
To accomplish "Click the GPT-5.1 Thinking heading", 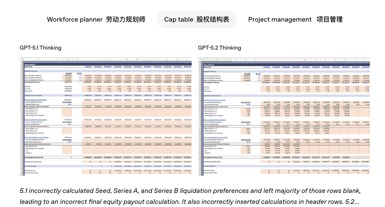I will pyautogui.click(x=40, y=48).
